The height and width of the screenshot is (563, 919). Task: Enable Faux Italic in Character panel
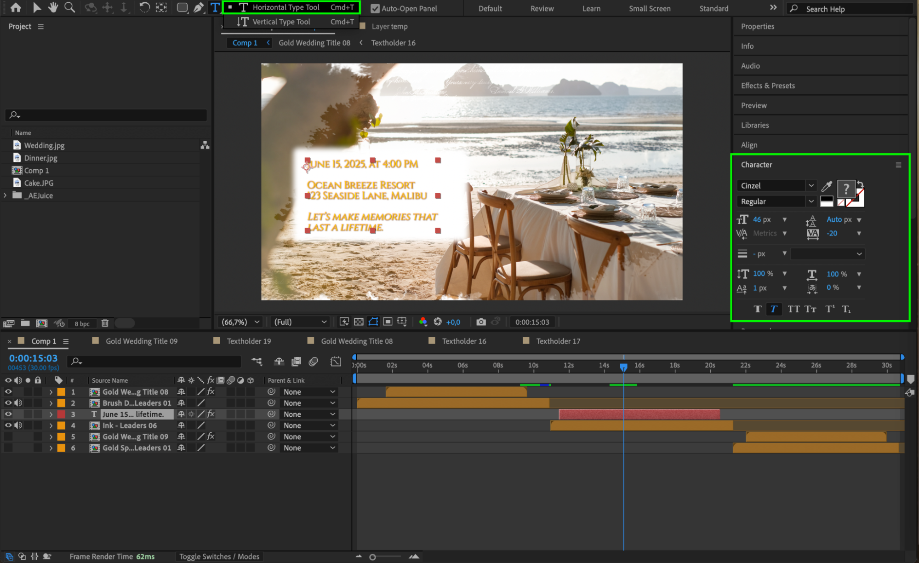point(774,309)
